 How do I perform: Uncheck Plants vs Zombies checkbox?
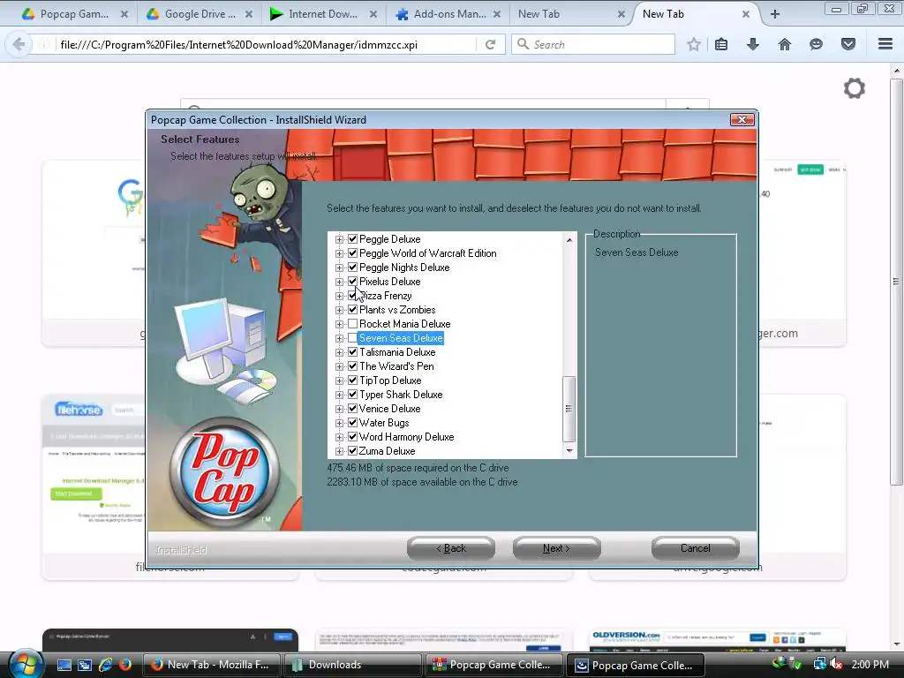click(x=353, y=310)
